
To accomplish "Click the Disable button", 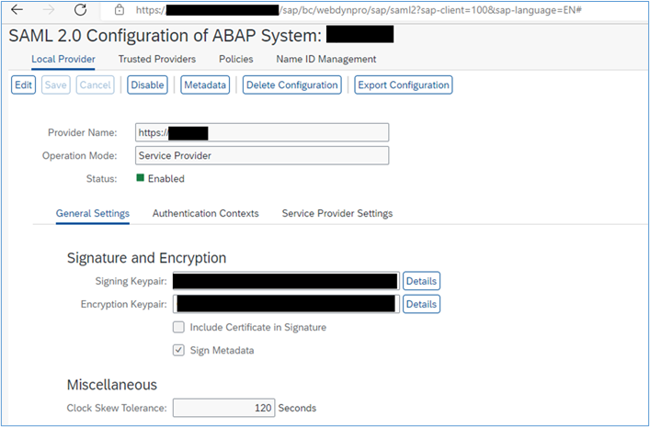I will click(148, 84).
